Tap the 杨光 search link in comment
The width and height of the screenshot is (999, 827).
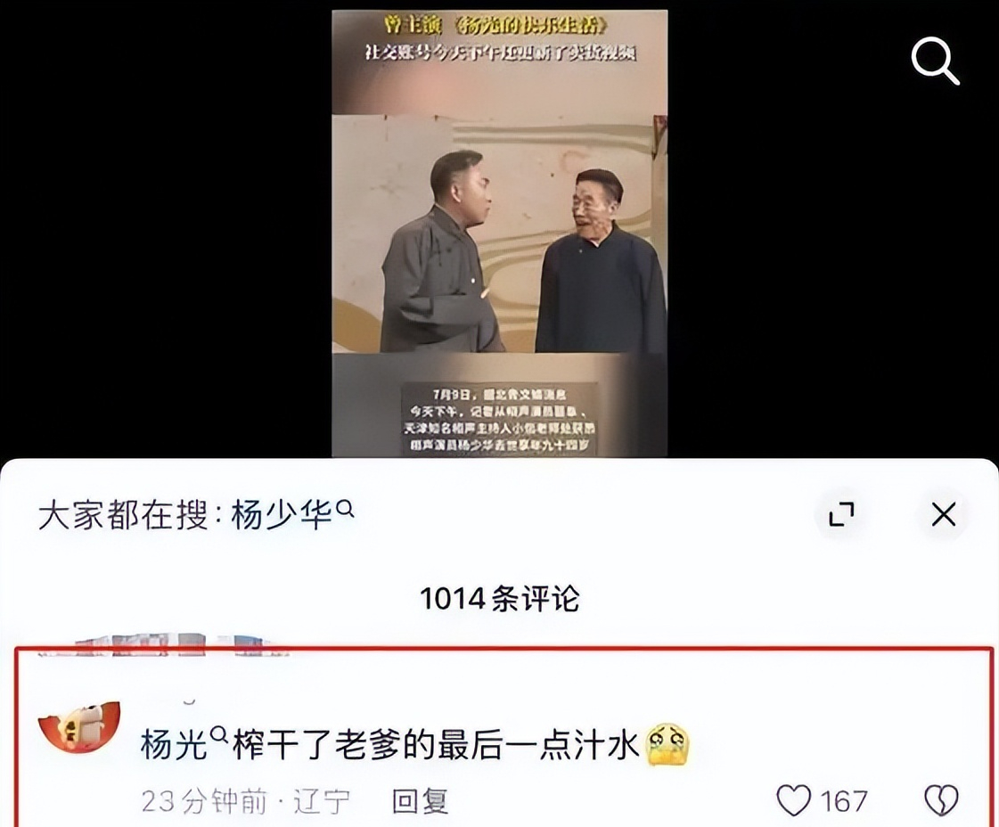pyautogui.click(x=173, y=744)
